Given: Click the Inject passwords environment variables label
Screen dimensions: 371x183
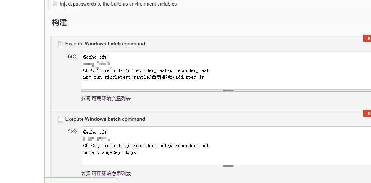Looking at the screenshot, I should (118, 4).
